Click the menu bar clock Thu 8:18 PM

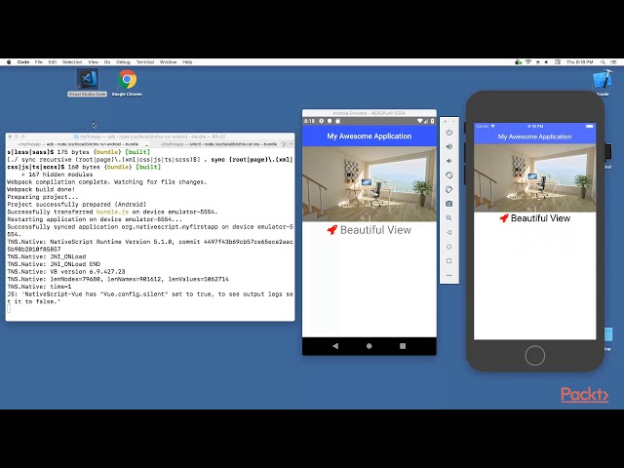580,62
